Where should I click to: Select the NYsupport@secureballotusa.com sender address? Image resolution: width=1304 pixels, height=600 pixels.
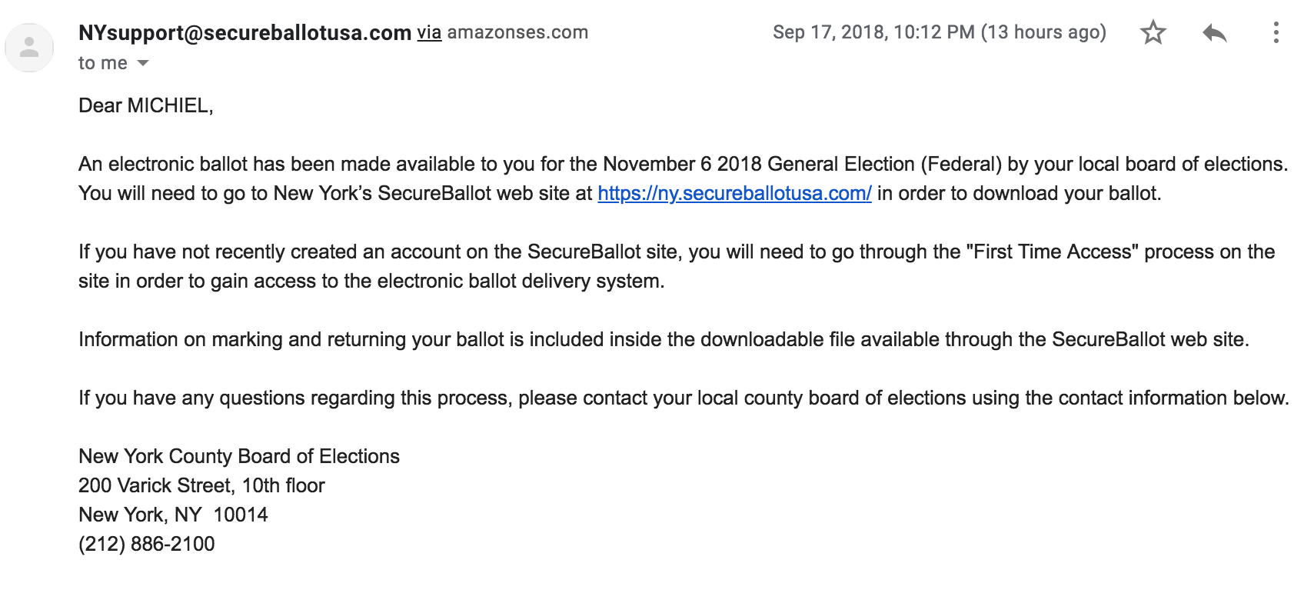coord(244,32)
